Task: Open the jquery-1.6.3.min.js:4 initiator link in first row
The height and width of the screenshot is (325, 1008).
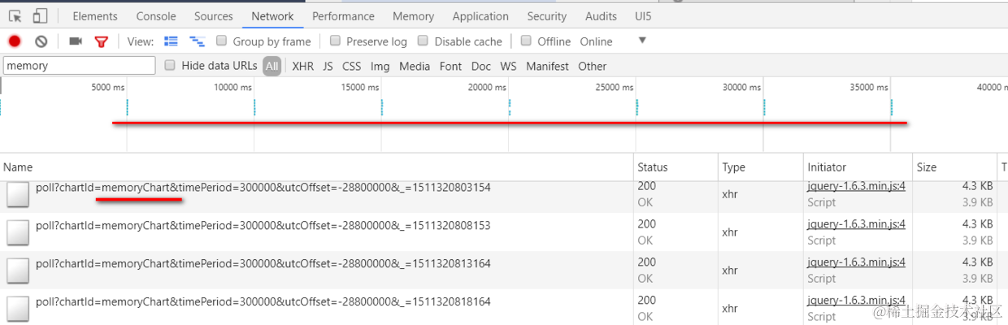Action: point(856,186)
